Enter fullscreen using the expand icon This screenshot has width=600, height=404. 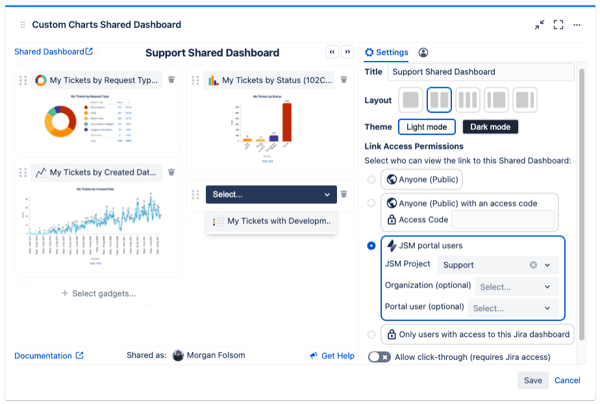pos(558,25)
